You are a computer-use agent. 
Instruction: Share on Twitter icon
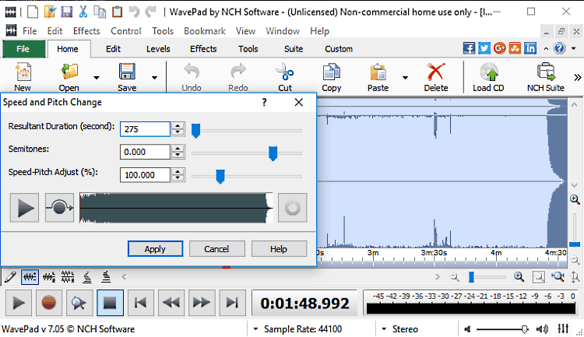point(484,48)
